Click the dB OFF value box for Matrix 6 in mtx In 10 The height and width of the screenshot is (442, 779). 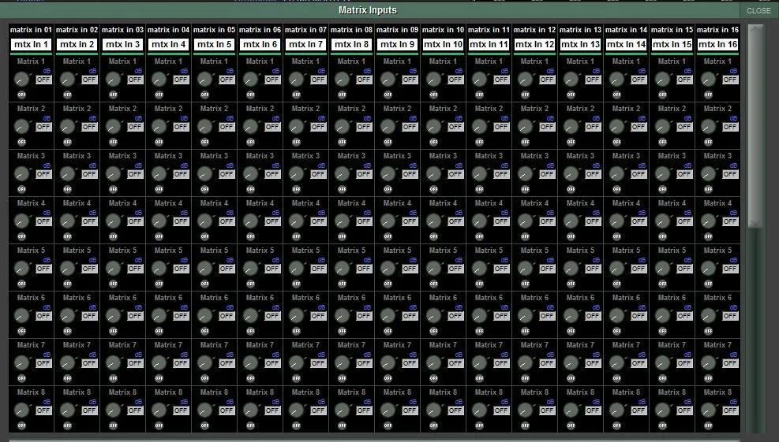click(455, 316)
